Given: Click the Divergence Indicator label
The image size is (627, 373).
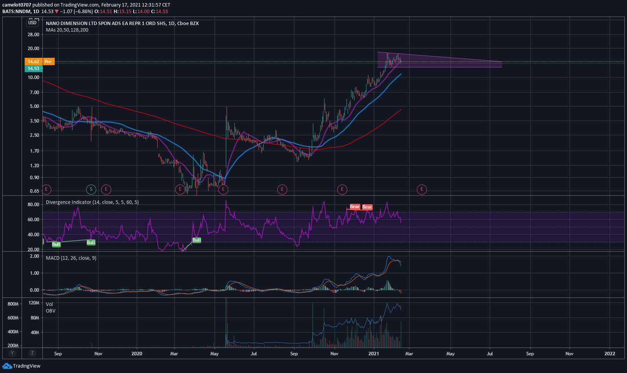Looking at the screenshot, I should click(92, 202).
